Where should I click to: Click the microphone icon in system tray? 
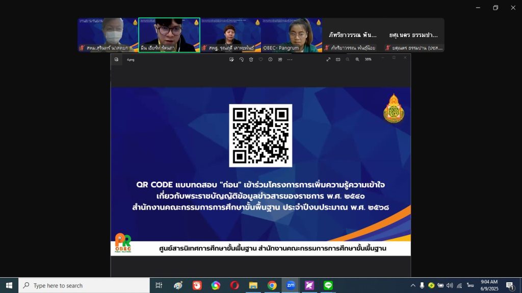422,285
